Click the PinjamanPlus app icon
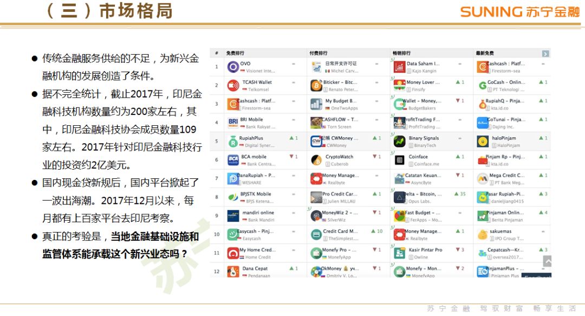This screenshot has height=316, width=585. pyautogui.click(x=483, y=272)
